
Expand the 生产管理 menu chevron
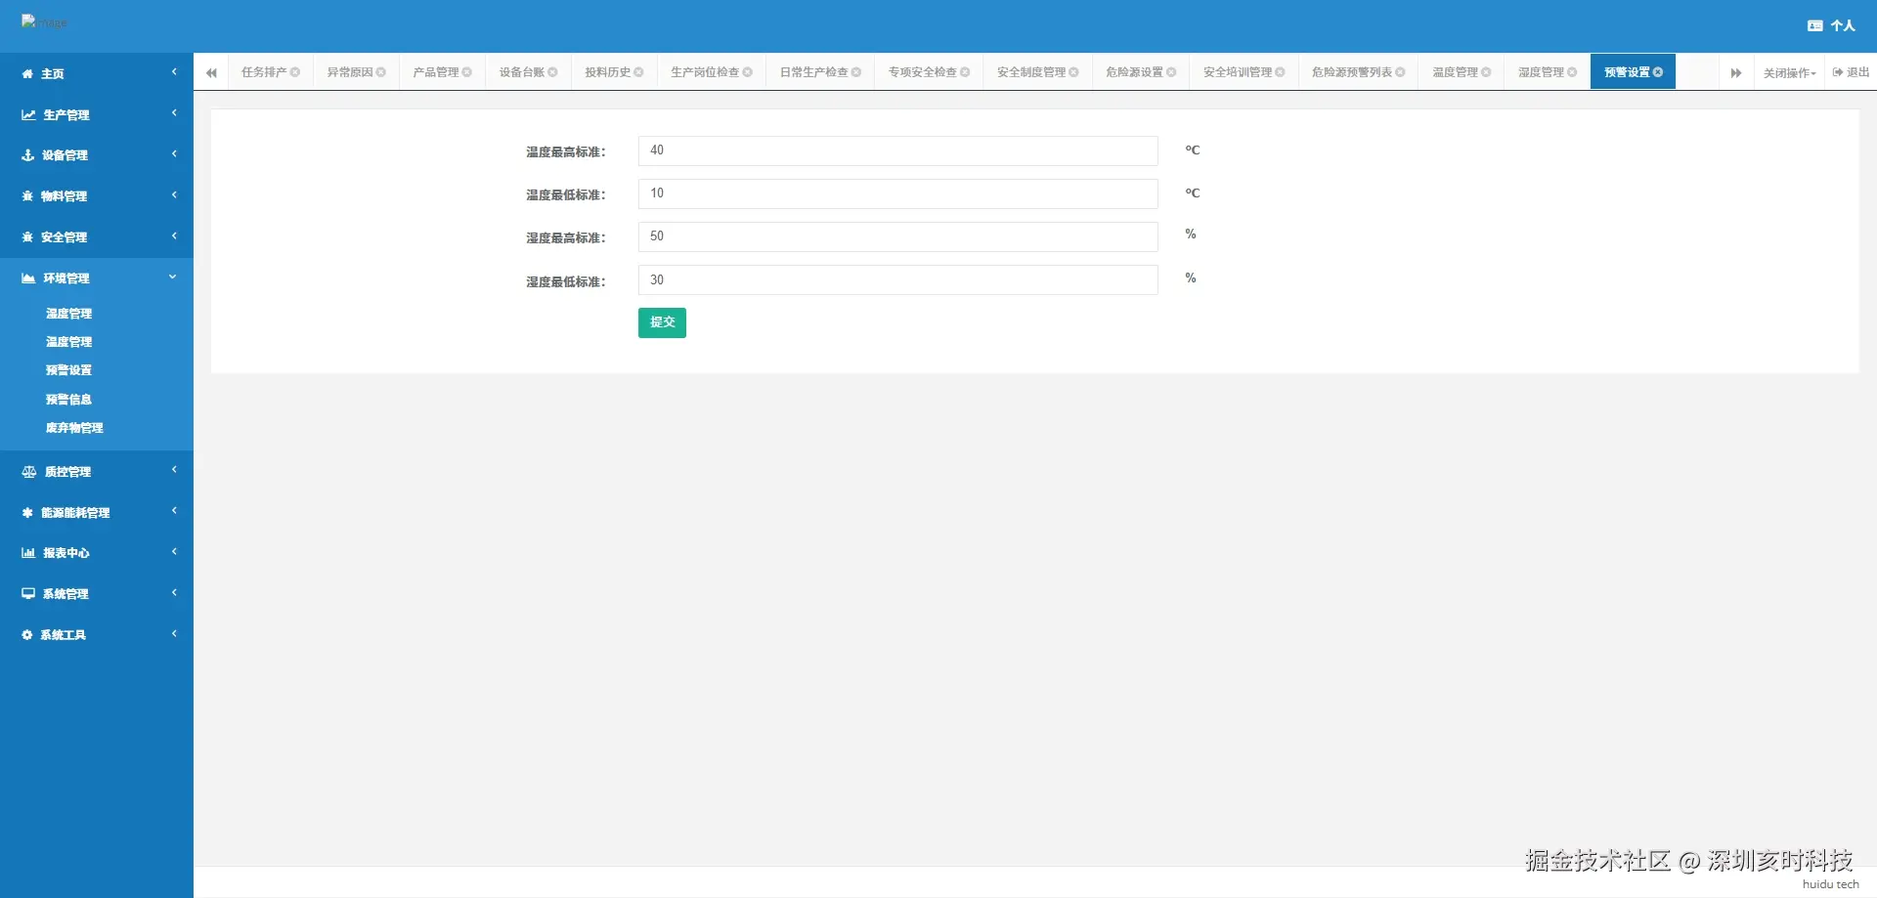coord(174,113)
